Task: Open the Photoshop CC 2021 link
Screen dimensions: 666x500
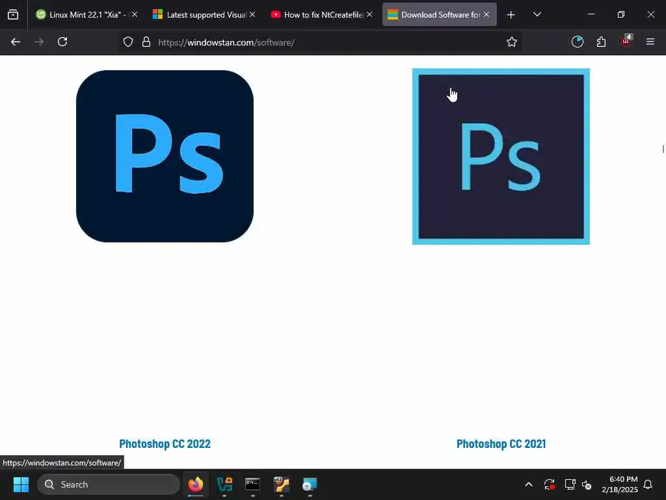Action: click(x=501, y=444)
